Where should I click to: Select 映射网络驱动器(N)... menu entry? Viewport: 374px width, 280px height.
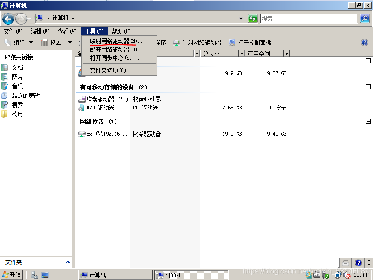click(119, 41)
